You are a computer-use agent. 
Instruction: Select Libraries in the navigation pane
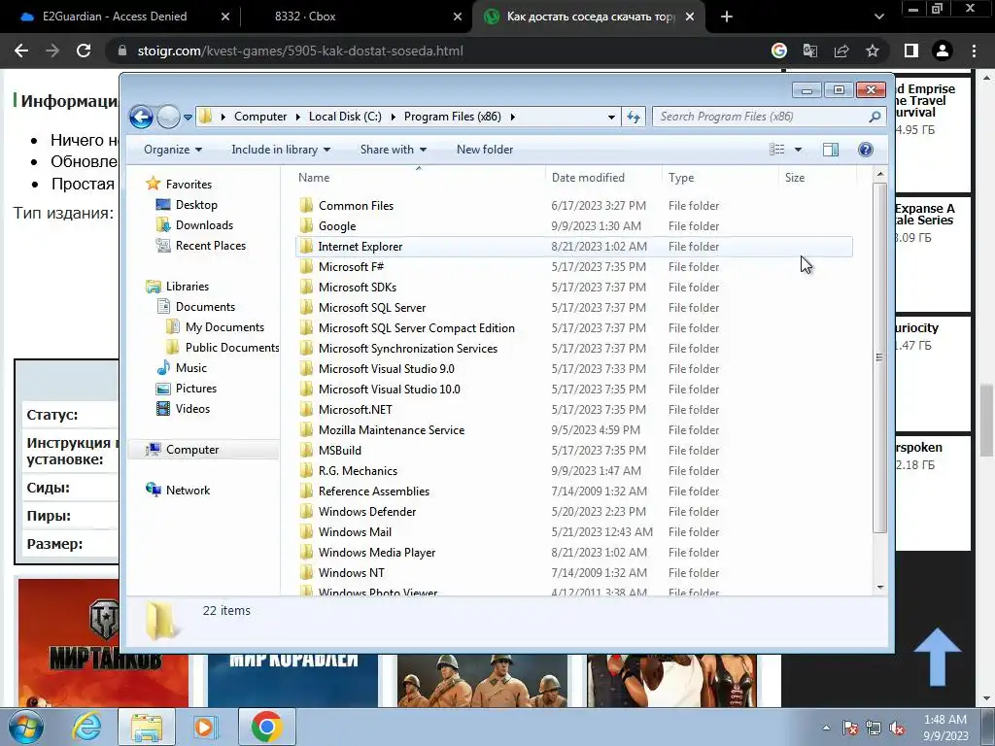[x=188, y=287]
